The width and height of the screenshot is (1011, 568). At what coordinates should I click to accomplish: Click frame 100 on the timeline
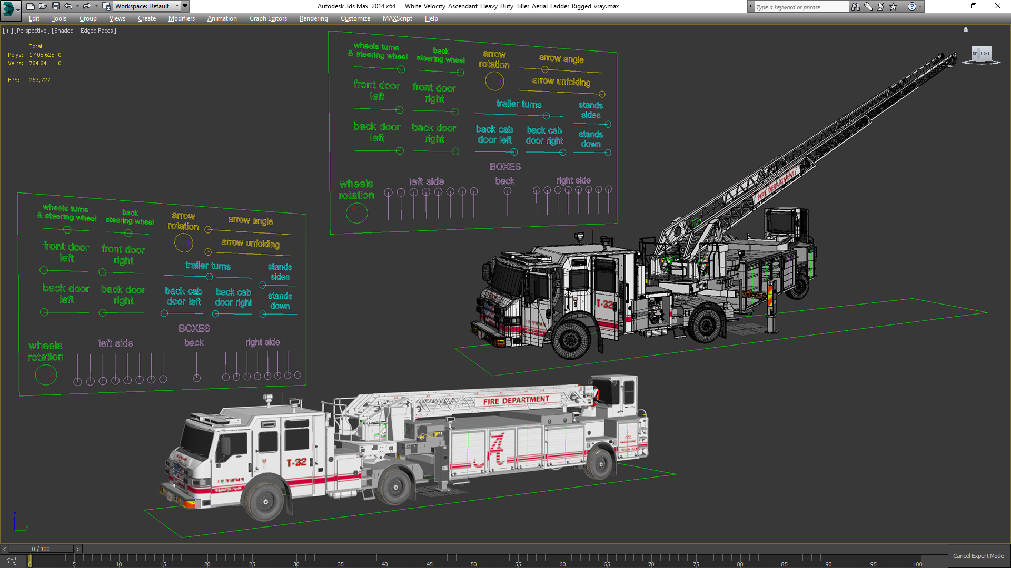coord(917,562)
